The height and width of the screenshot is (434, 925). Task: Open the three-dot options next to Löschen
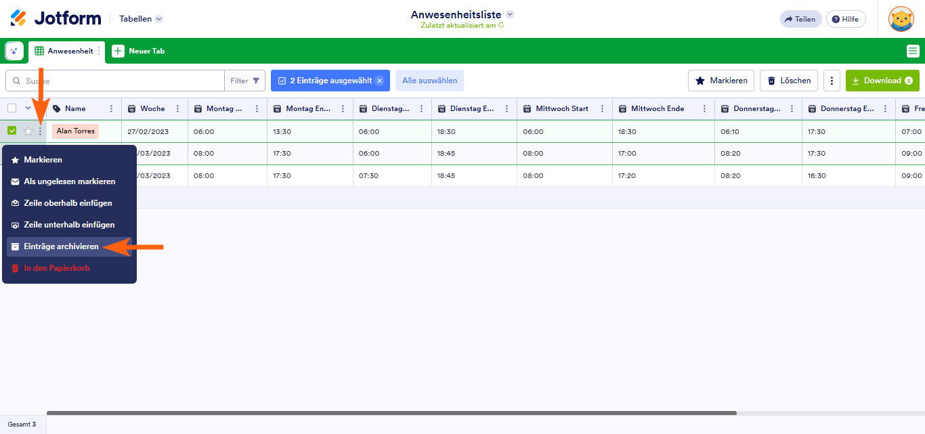(x=832, y=81)
